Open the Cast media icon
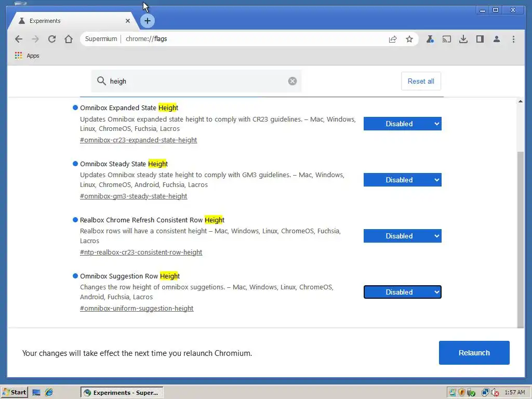 [446, 39]
